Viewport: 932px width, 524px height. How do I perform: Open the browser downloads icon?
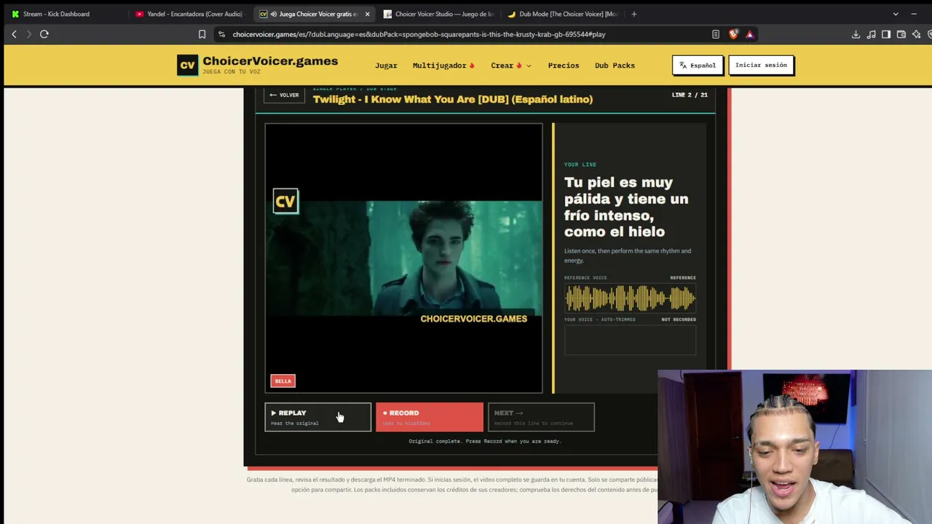click(x=856, y=34)
